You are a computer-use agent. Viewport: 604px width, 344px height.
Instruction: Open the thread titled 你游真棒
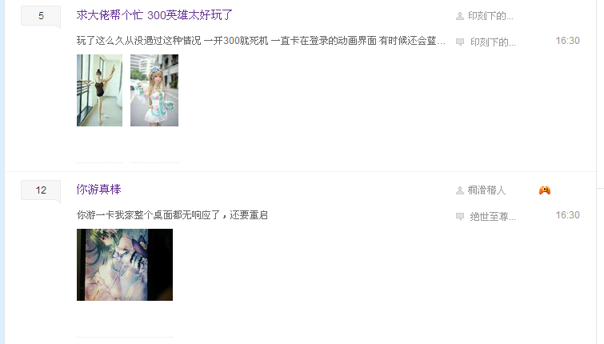[x=98, y=190]
